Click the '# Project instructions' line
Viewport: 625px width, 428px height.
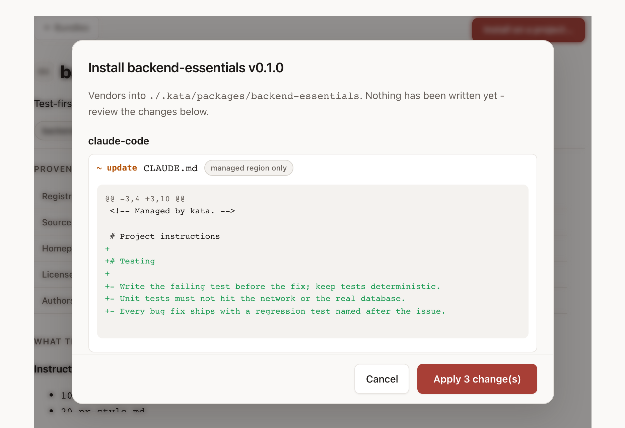click(x=165, y=236)
